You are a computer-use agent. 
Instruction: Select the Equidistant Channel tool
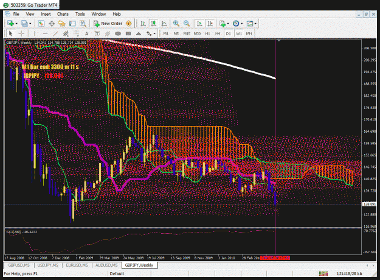(66, 33)
